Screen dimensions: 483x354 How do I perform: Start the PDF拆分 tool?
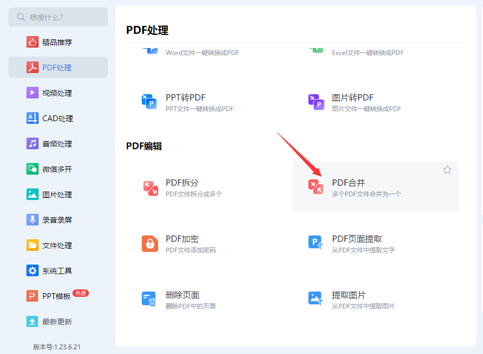(182, 183)
